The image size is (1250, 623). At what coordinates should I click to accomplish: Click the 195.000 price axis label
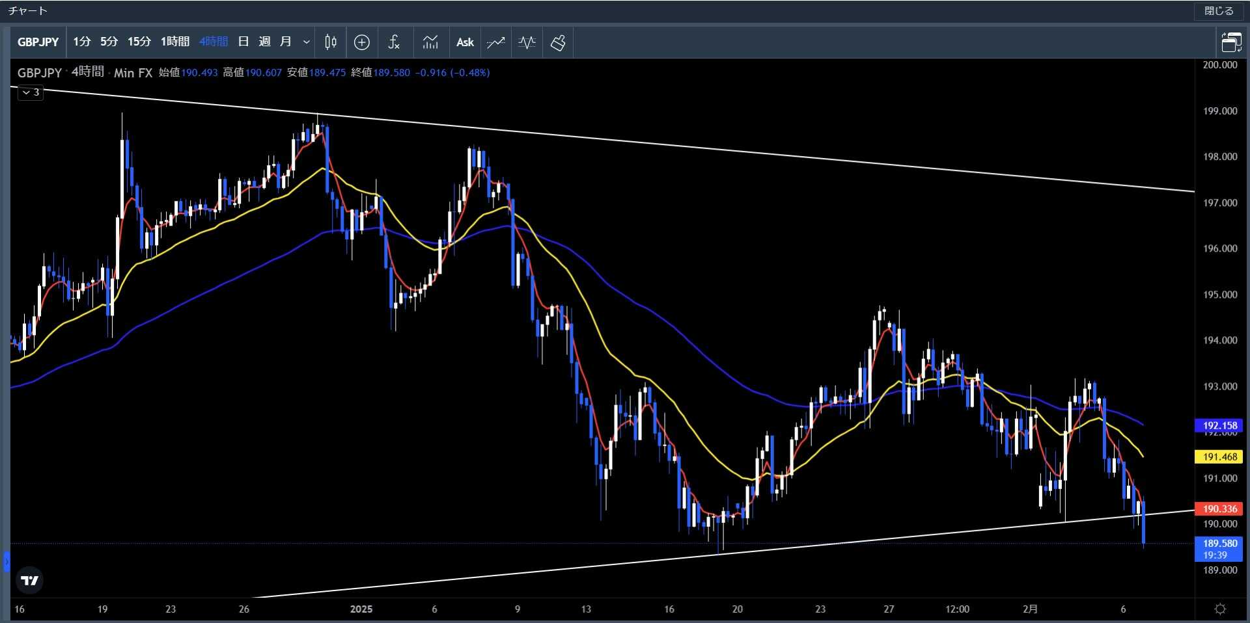pos(1220,295)
